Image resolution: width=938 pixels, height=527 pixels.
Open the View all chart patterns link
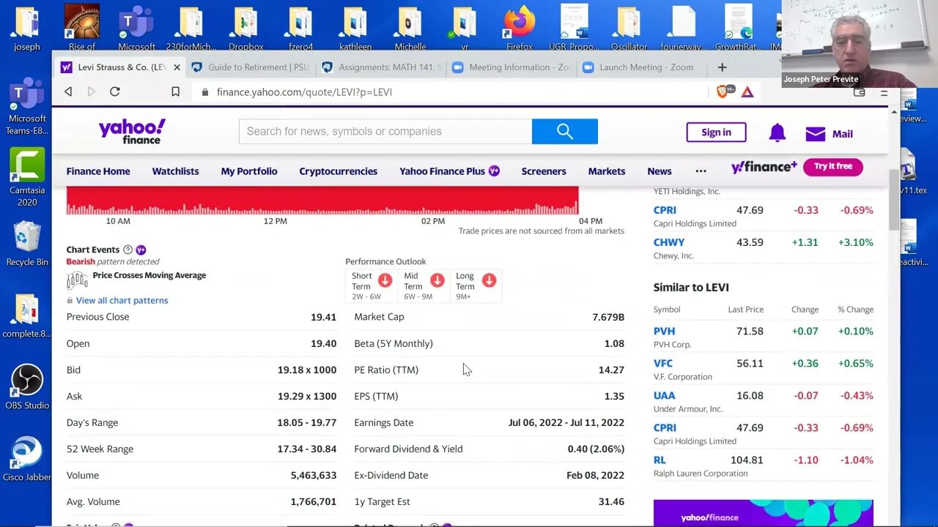tap(122, 300)
